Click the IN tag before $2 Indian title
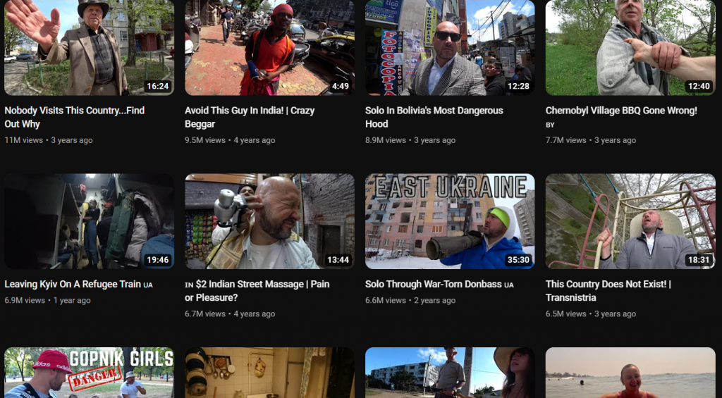This screenshot has height=398, width=722. 189,285
